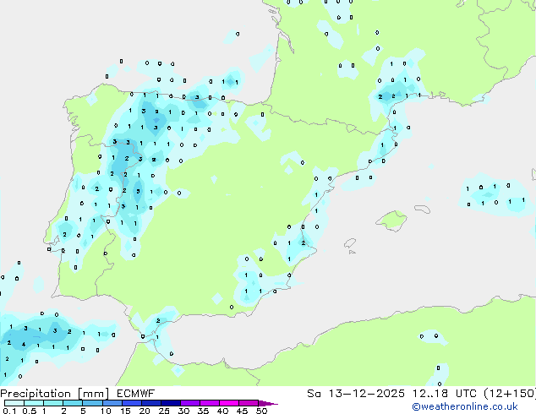This screenshot has width=536, height=414.
Task: Click the 5–10 mm legend color box
Action: (x=92, y=403)
